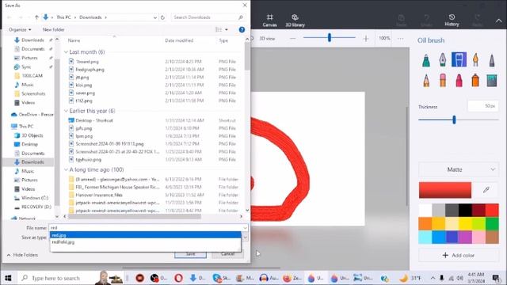Refresh the Downloads folder listing
Image resolution: width=507 pixels, height=285 pixels.
tap(162, 17)
